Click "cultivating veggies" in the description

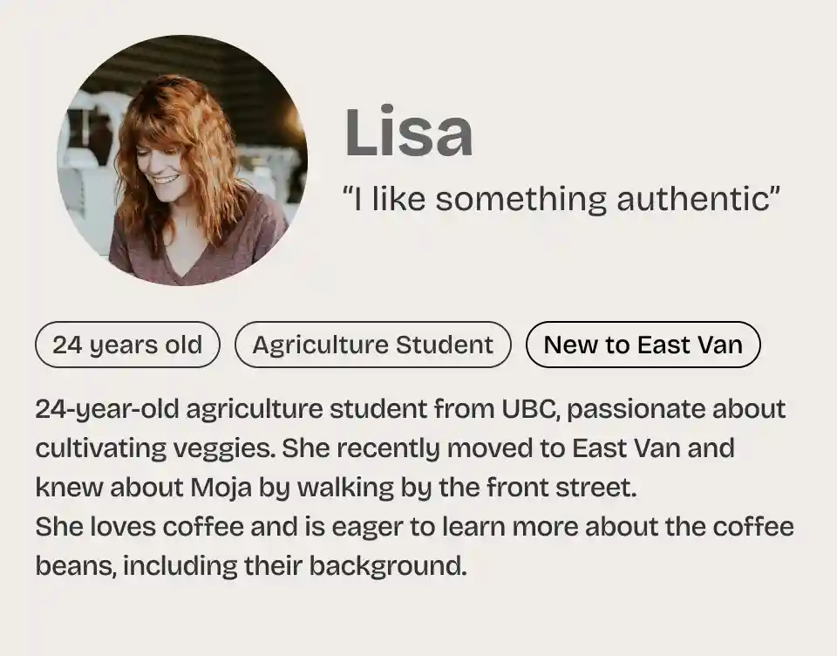click(x=152, y=448)
